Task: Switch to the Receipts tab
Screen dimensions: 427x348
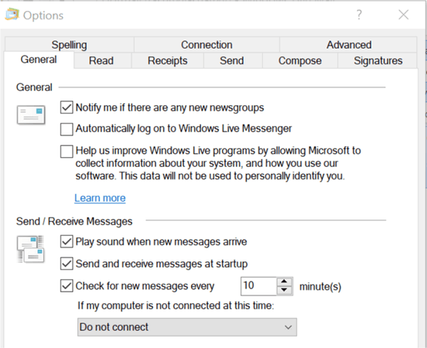Action: (168, 60)
